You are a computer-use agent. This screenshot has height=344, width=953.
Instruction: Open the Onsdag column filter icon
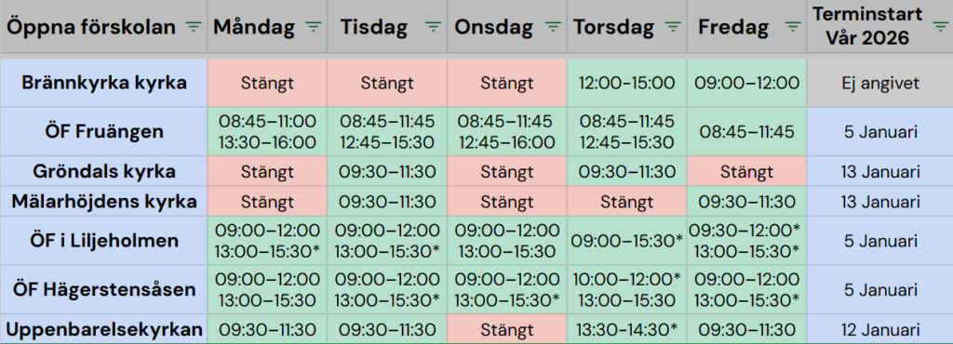(553, 27)
